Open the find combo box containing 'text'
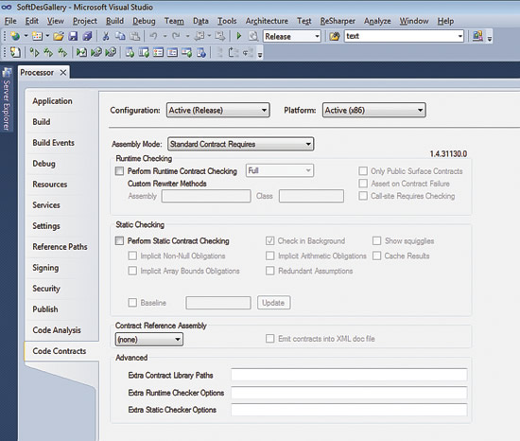The height and width of the screenshot is (441, 520). coord(404,36)
